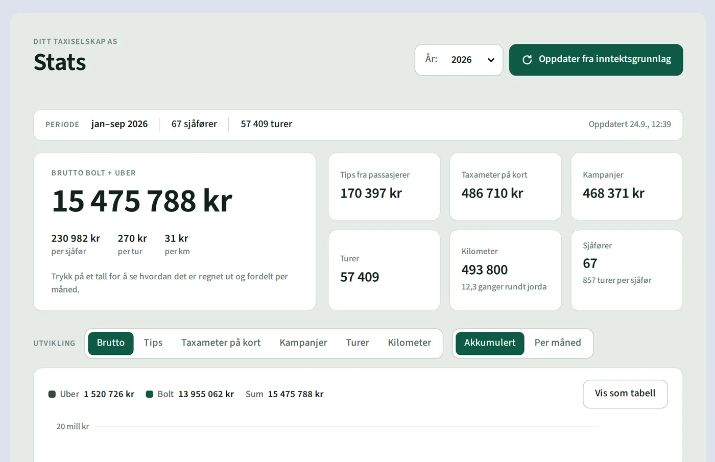Viewport: 715px width, 462px height.
Task: Select the Kampanjer tab
Action: [303, 343]
